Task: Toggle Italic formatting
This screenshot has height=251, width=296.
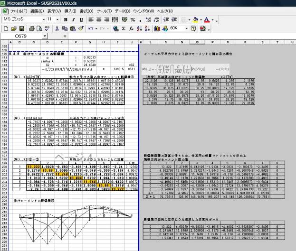Action: point(74,19)
